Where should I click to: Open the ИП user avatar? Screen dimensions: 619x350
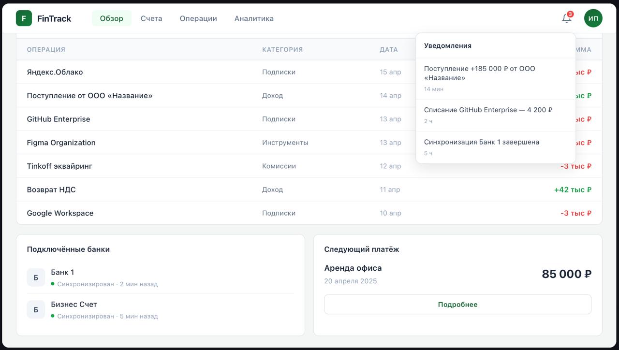pos(593,18)
